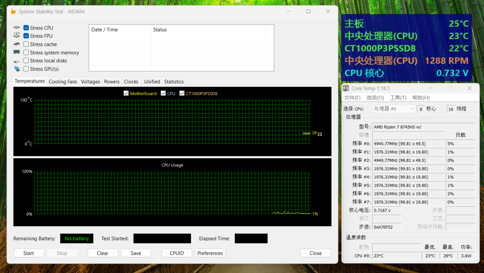484x273 pixels.
Task: Click the CT1000P3PSSD8 22°C overlay line
Action: [406, 48]
